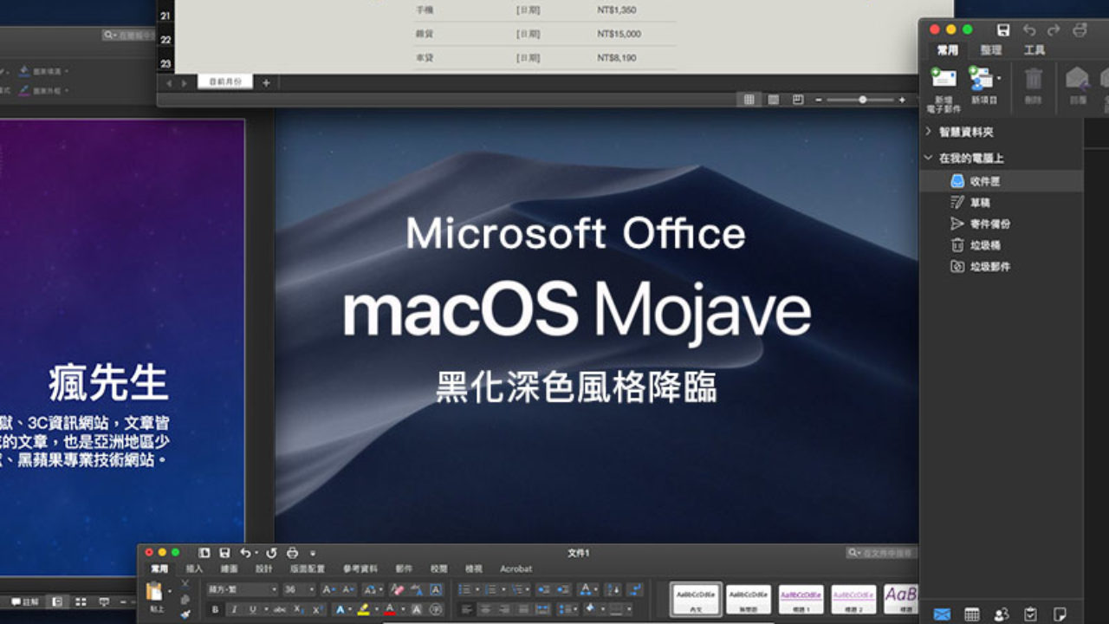
Task: Center align text in Word
Action: click(486, 608)
